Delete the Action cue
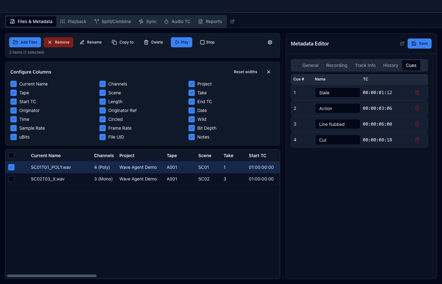Viewport: 442px width, 284px height. (x=417, y=108)
